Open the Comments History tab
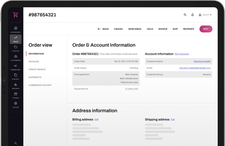Image resolution: width=225 pixels, height=146 pixels. [40, 85]
